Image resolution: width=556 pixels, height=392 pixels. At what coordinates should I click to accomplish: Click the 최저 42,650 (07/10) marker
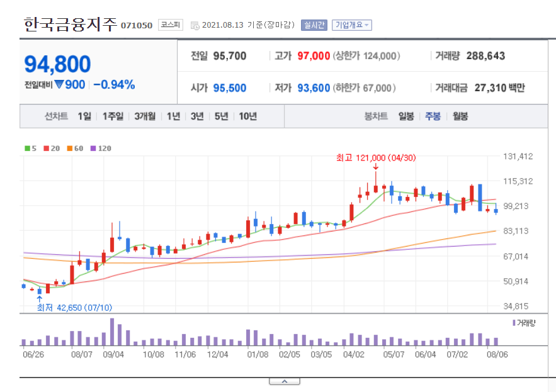(74, 308)
